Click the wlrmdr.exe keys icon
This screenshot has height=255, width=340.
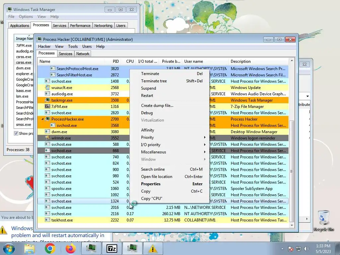pos(47,138)
